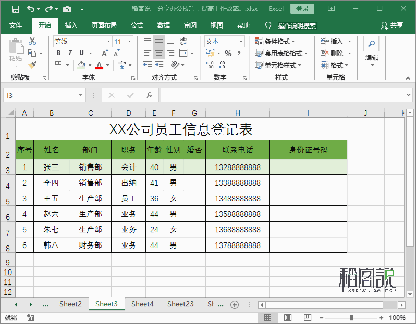Click the Cut scissors icon
Image resolution: width=416 pixels, height=324 pixels.
click(x=32, y=41)
